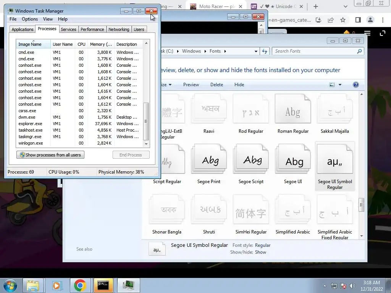Open File Explorer from taskbar
The height and width of the screenshot is (293, 391).
tap(33, 285)
